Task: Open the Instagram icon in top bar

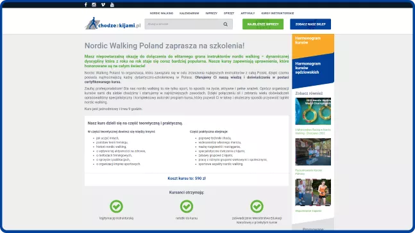Action: (94, 4)
